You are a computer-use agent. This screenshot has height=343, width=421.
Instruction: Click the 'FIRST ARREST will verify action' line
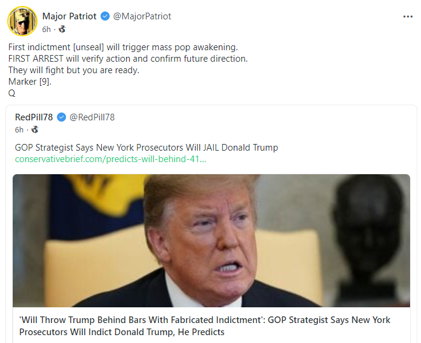point(128,59)
